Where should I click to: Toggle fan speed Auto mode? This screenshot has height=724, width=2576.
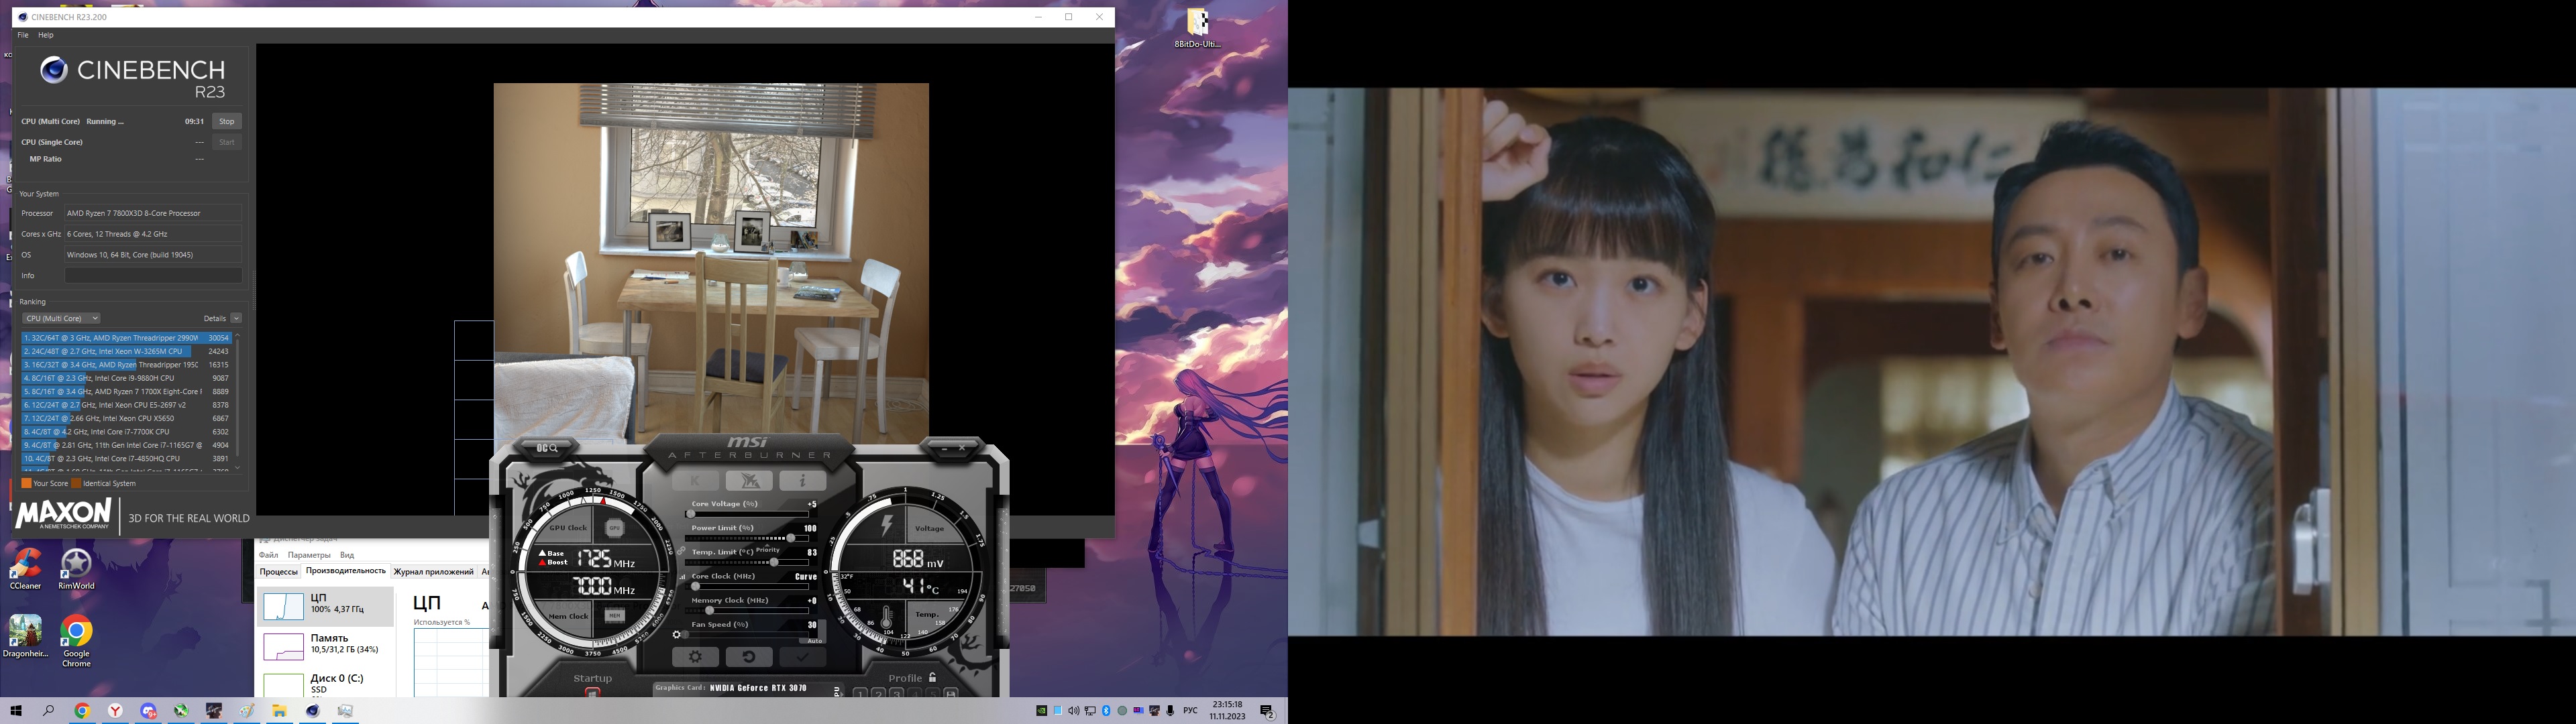tap(814, 641)
